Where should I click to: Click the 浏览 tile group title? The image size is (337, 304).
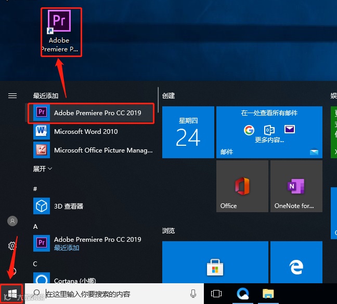[x=168, y=231]
